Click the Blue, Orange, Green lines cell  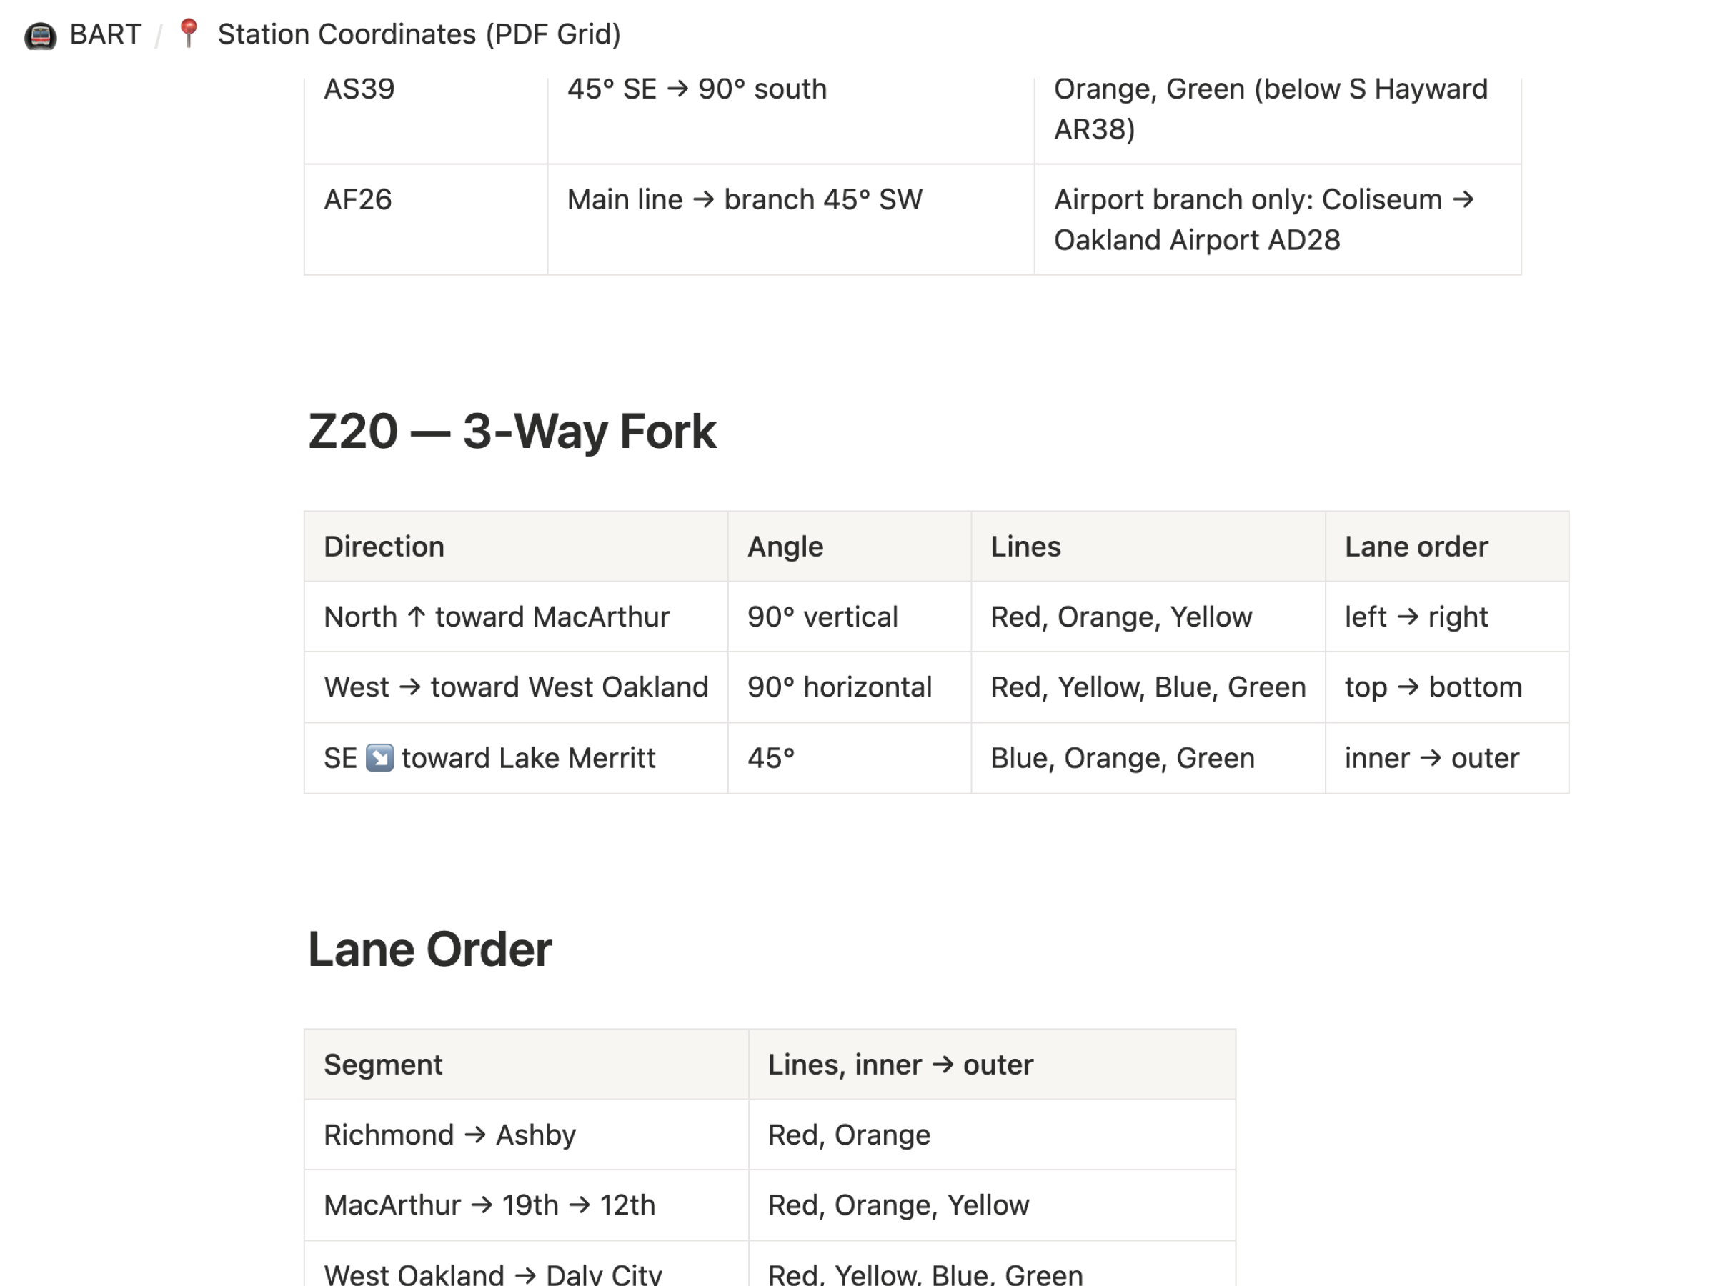coord(1148,758)
